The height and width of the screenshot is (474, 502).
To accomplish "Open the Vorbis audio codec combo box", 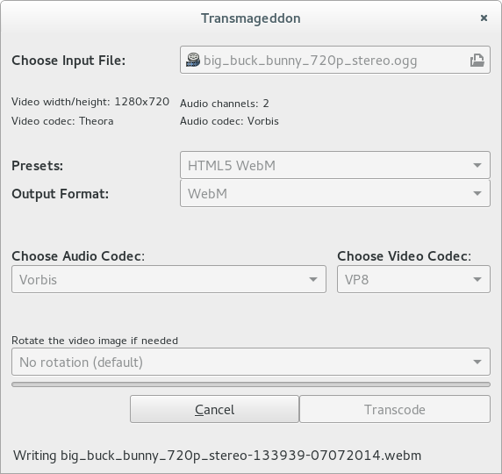I will coord(169,279).
